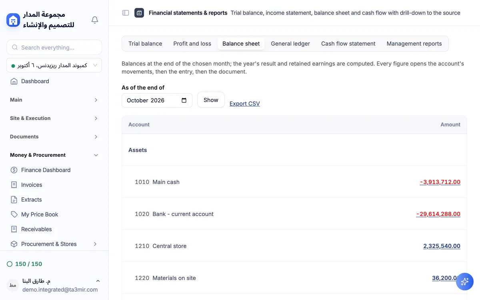Click the 1210 Central store account name
This screenshot has width=480, height=300.
(x=160, y=246)
